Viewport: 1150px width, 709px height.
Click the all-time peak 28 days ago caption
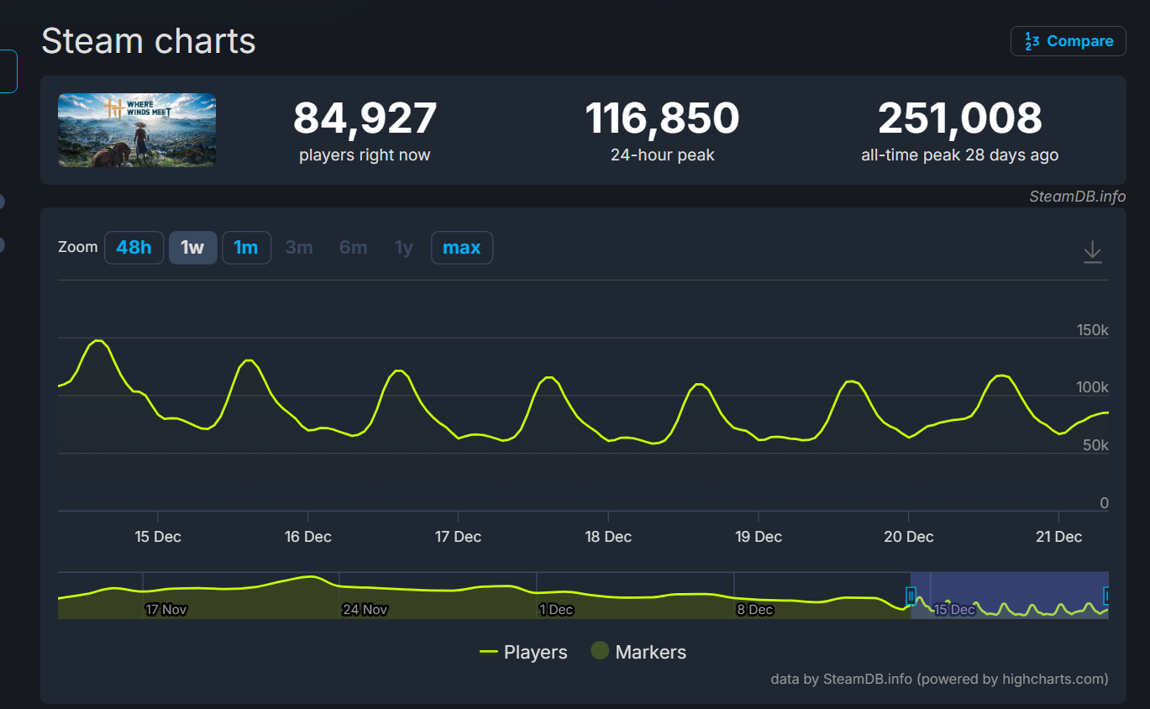pyautogui.click(x=960, y=155)
